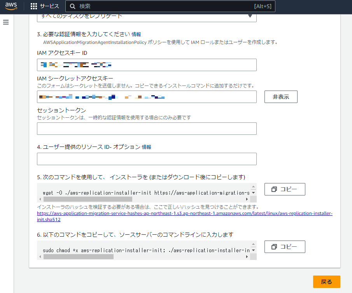Click up scroll arrow of sudo box
The height and width of the screenshot is (293, 352).
[254, 244]
